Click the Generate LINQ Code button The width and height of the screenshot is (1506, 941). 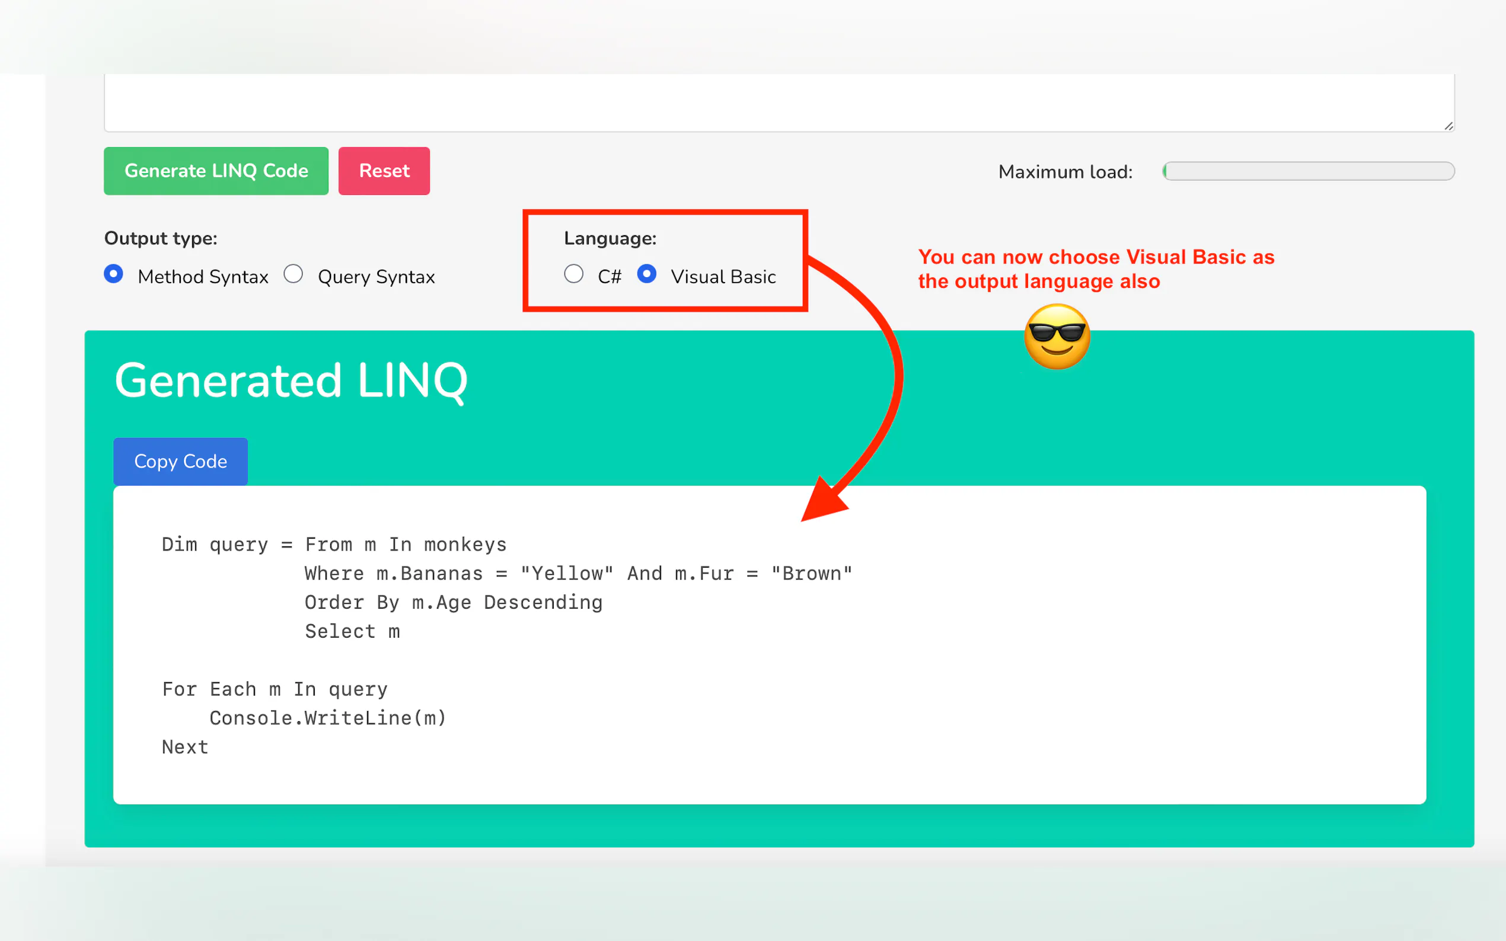[215, 171]
